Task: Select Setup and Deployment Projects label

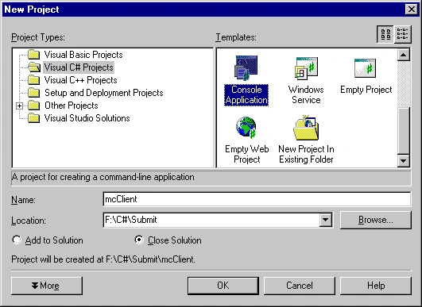Action: [104, 93]
